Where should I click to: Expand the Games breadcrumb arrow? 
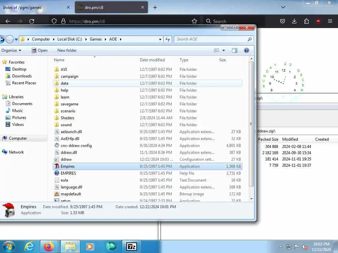coord(106,39)
